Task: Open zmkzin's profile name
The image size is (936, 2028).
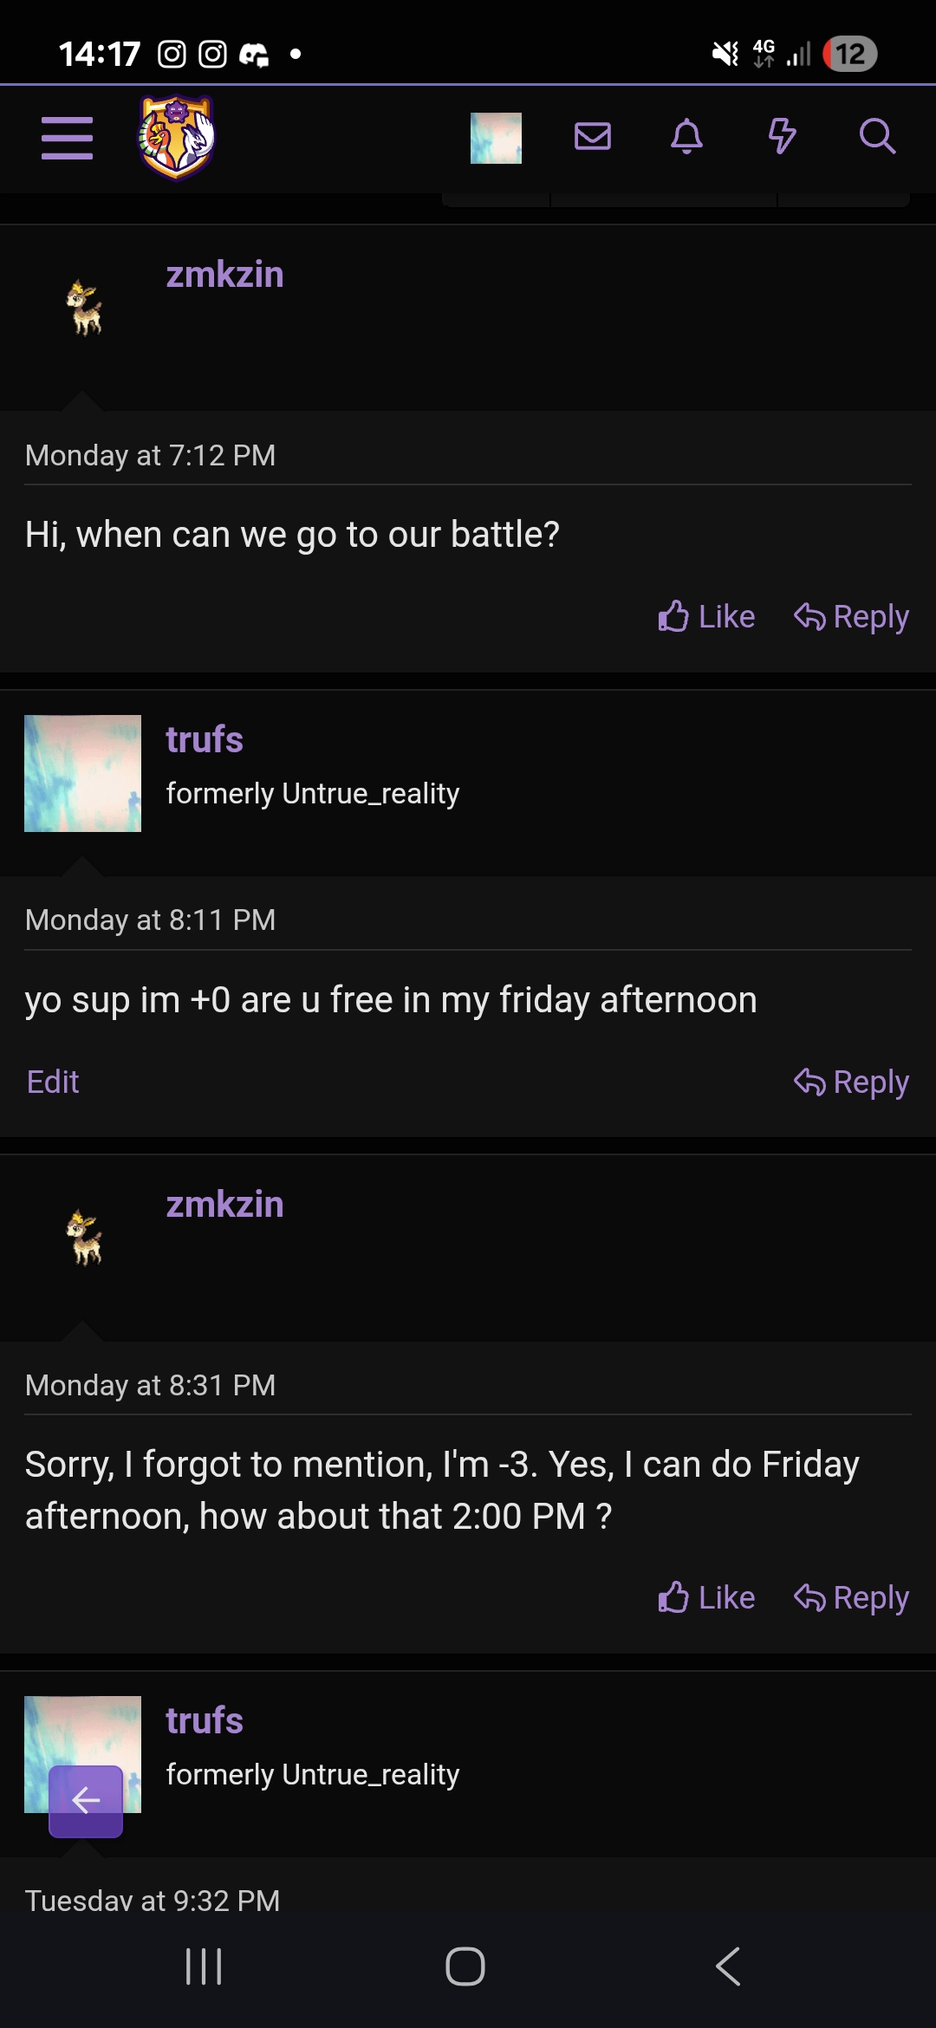Action: tap(224, 274)
